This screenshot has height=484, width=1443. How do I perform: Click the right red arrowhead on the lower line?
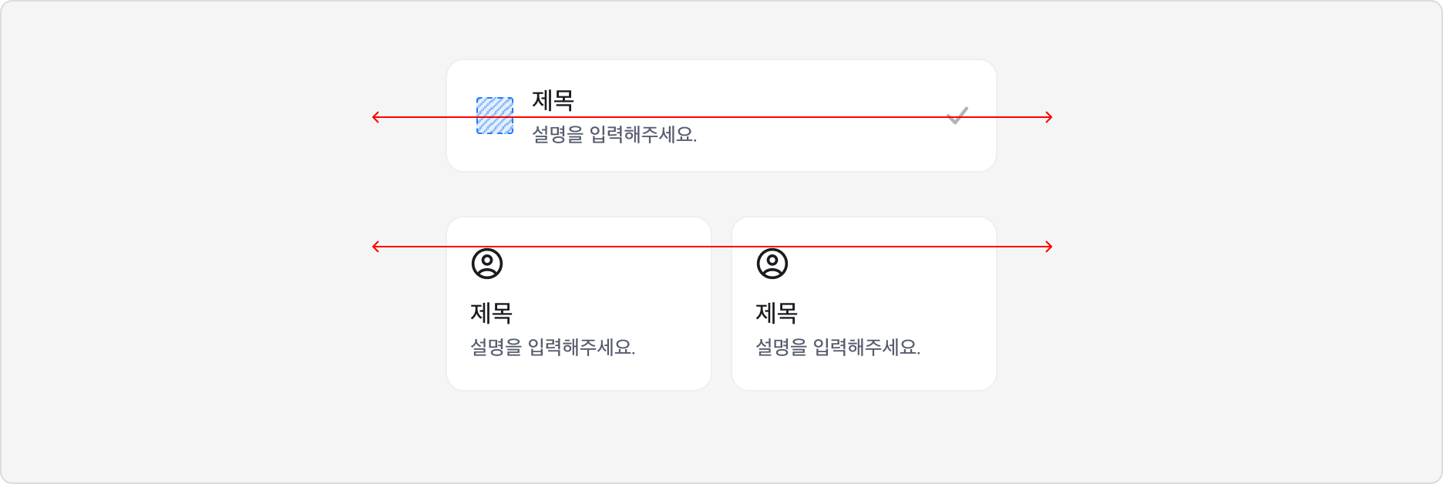(x=1048, y=247)
